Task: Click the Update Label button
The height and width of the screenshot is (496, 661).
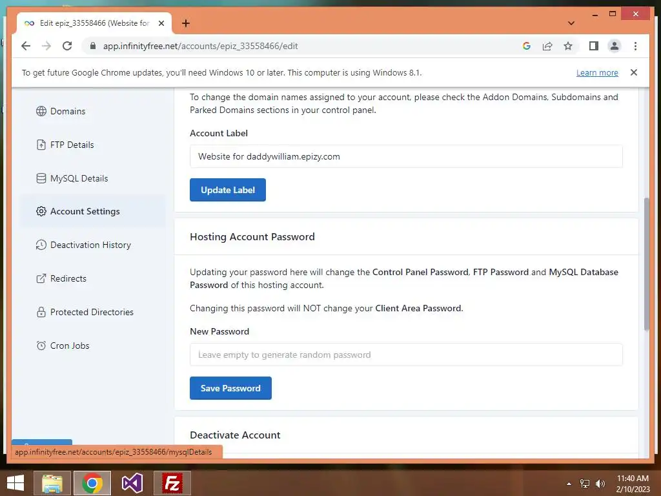Action: point(228,190)
